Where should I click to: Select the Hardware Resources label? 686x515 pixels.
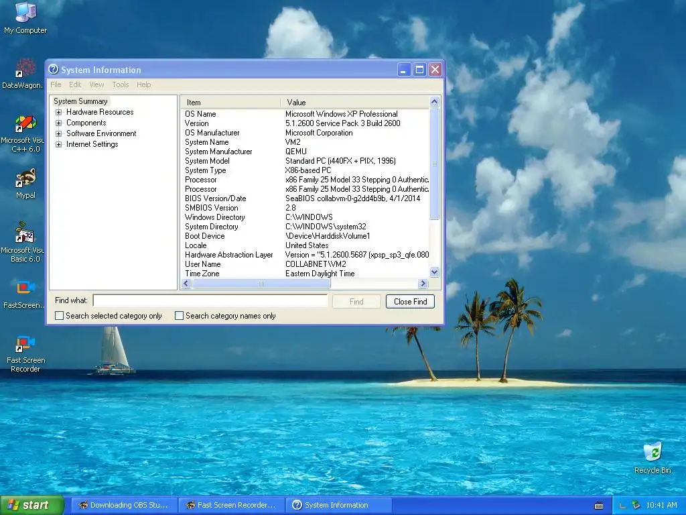(100, 112)
